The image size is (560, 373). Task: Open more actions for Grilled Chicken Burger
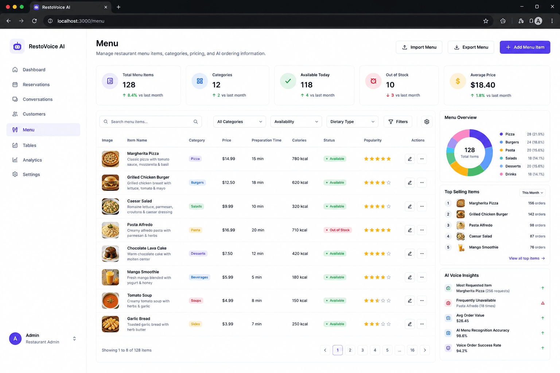click(422, 182)
